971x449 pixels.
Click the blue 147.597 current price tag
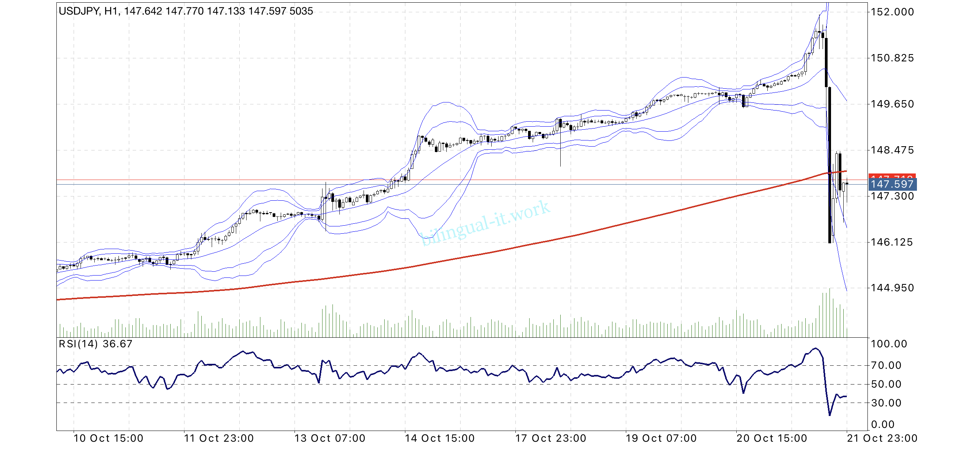pyautogui.click(x=892, y=185)
